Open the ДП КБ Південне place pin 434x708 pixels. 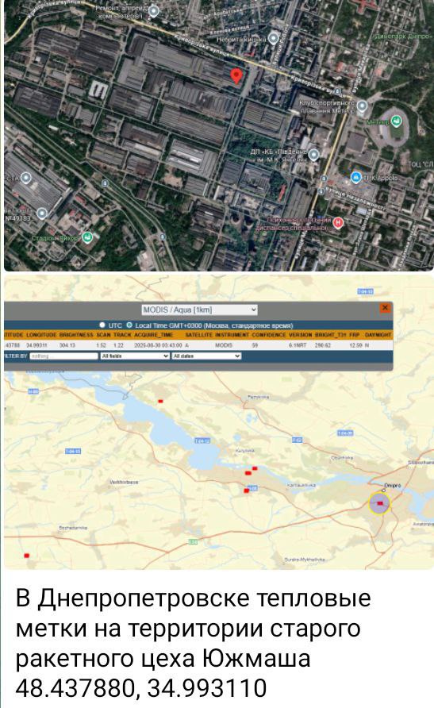pos(313,155)
